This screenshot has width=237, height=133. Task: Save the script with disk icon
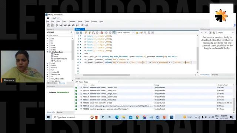coord(81,33)
